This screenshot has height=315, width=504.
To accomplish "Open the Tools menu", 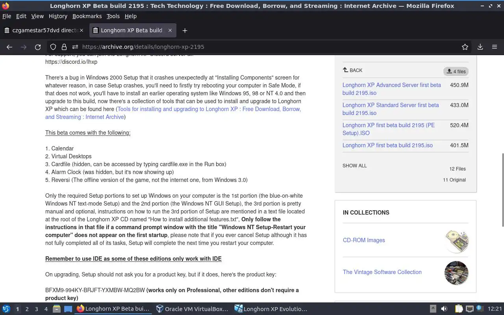I will [x=113, y=16].
